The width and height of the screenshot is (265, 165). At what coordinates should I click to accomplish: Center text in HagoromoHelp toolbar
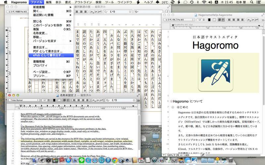pyautogui.click(x=234, y=20)
